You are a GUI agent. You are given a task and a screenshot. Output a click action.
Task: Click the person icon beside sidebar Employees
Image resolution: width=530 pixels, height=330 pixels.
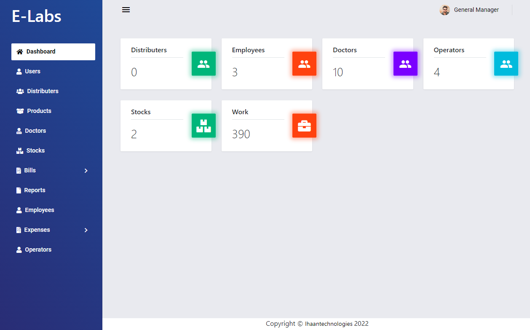pyautogui.click(x=19, y=210)
